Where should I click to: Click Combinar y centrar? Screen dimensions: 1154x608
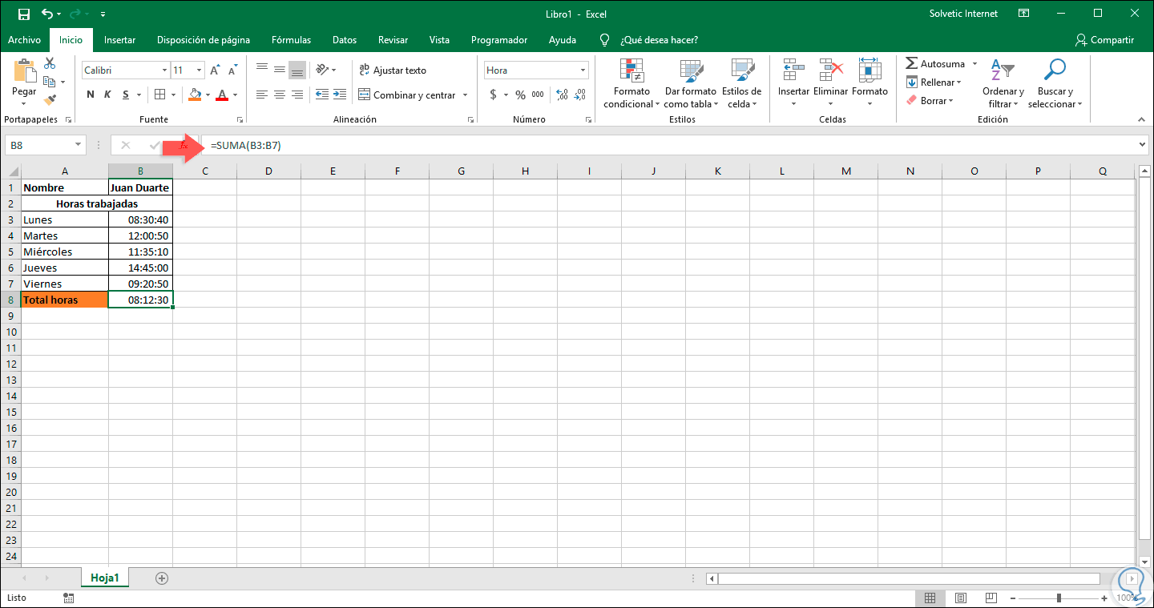407,95
